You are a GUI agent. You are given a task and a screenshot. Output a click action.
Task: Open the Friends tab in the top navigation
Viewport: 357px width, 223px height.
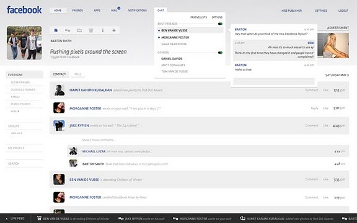(77, 11)
